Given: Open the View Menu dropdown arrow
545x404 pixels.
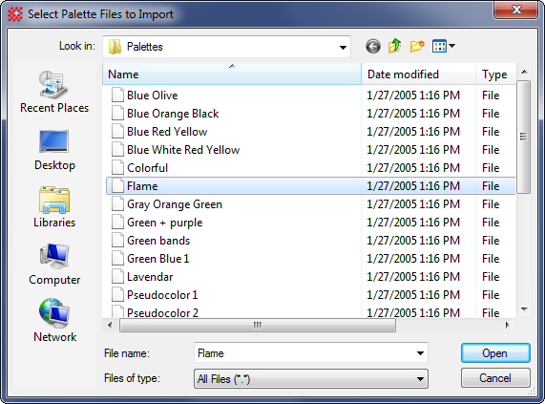Looking at the screenshot, I should [x=451, y=46].
